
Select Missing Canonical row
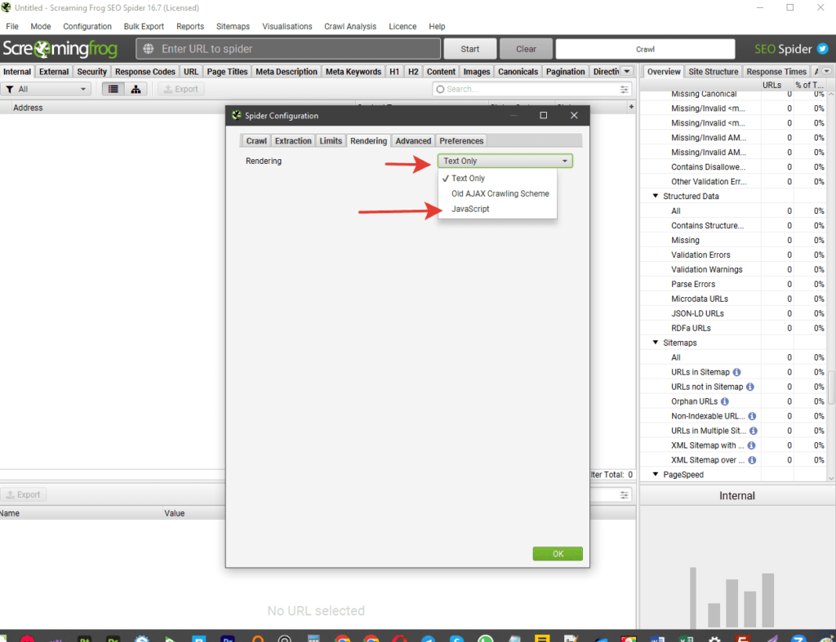tap(733, 95)
